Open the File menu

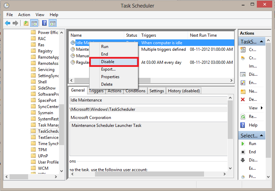tap(10, 15)
